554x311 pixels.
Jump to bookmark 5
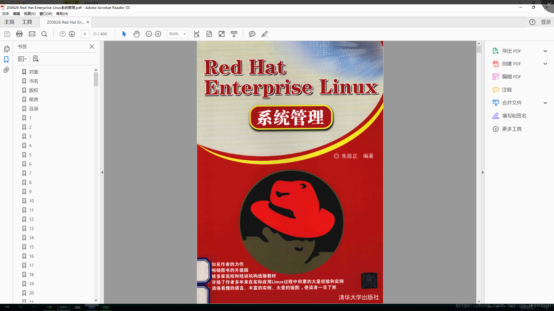point(30,155)
